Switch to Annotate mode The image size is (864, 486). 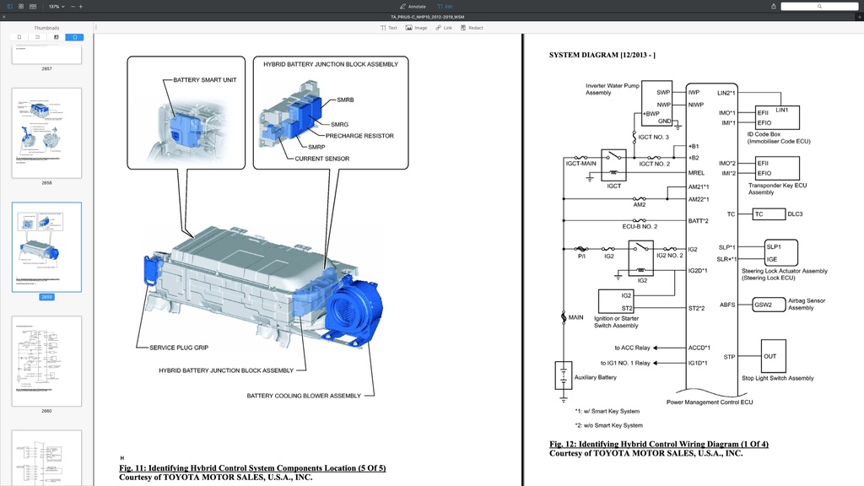413,7
